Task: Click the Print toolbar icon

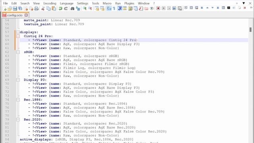Action: [x=37, y=8]
